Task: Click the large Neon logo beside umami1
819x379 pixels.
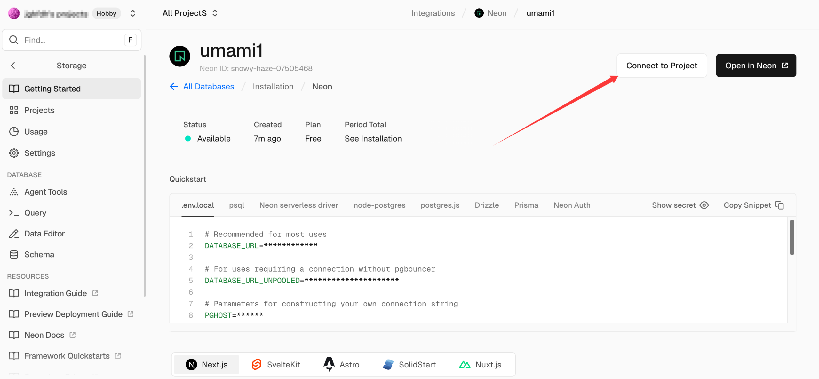Action: pos(180,56)
